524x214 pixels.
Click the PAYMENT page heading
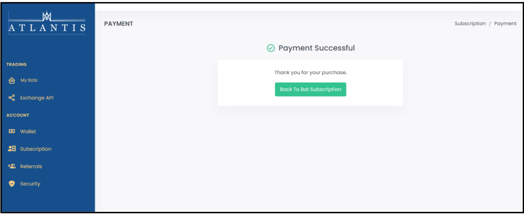click(119, 24)
